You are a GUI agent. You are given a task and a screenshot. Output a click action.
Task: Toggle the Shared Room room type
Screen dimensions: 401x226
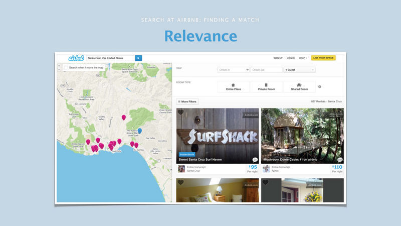point(299,87)
